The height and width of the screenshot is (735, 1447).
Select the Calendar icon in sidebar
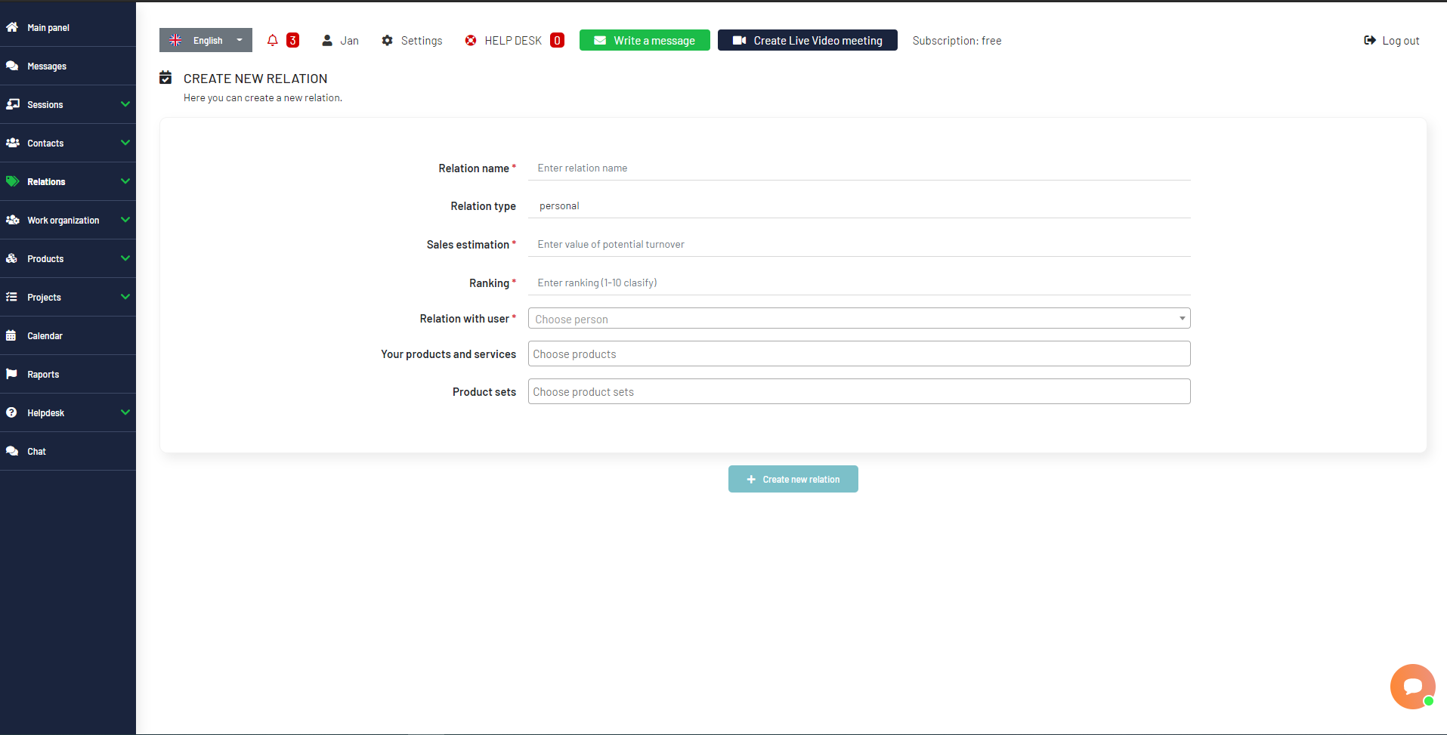tap(45, 335)
